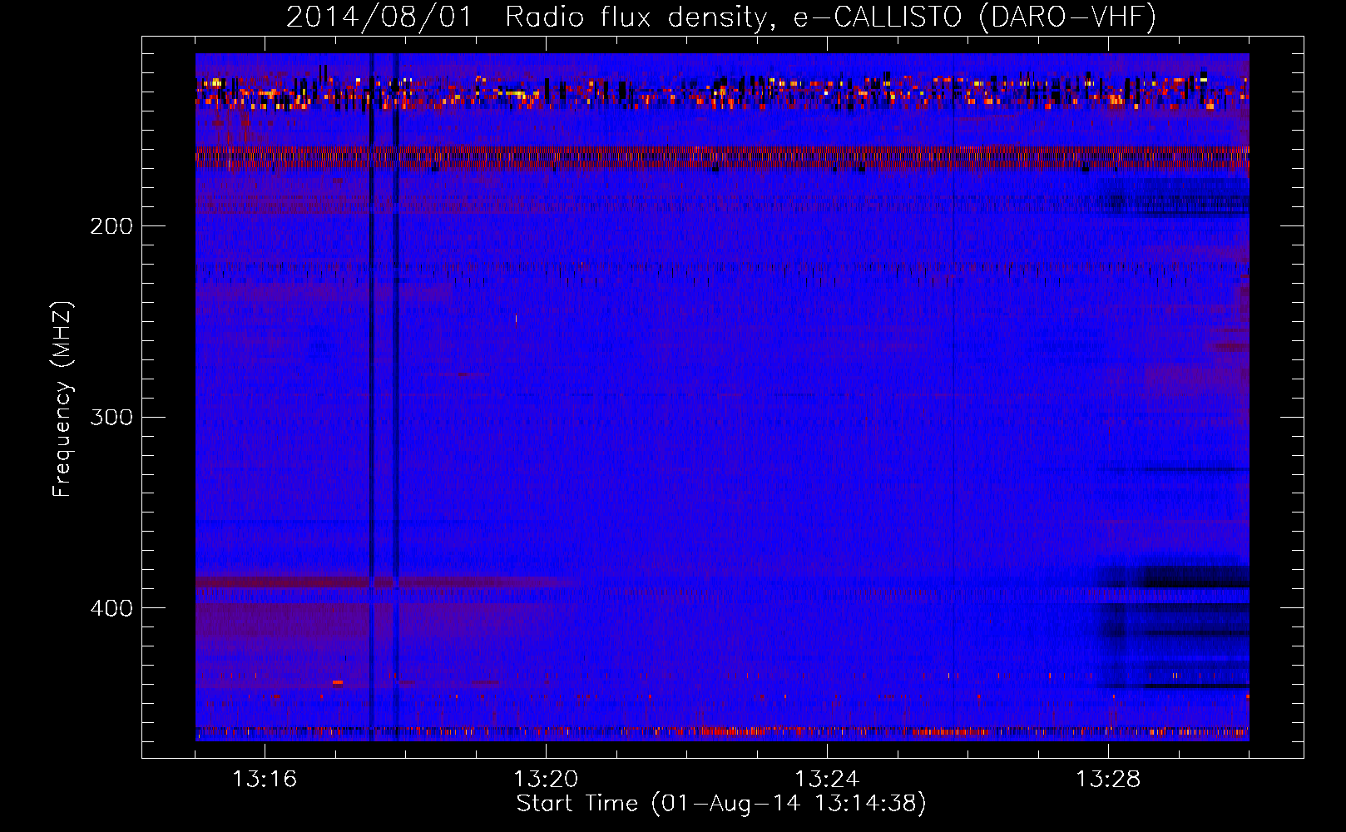Click the "13:16" time tick label

265,780
